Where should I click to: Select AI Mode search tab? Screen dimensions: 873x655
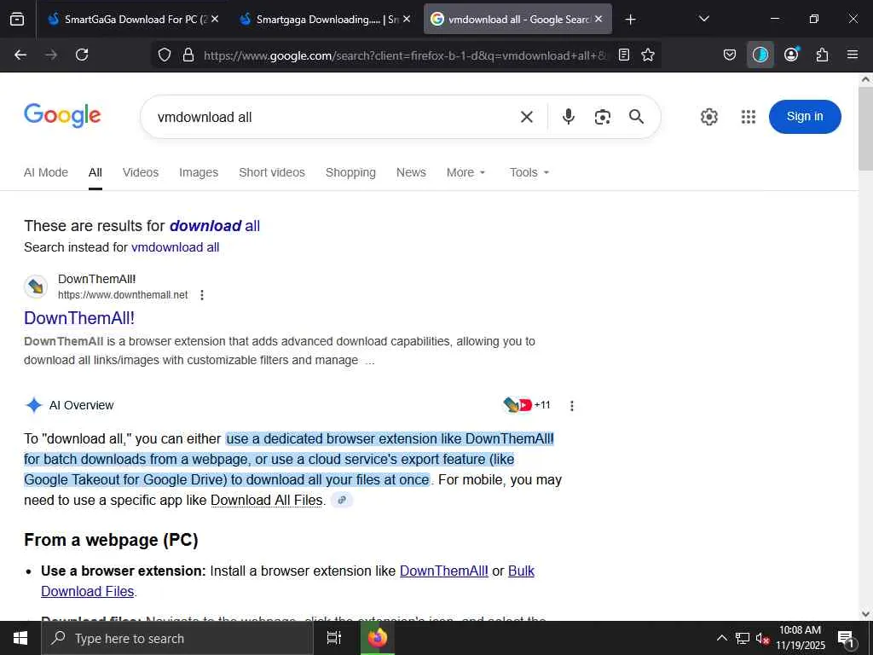[x=46, y=172]
